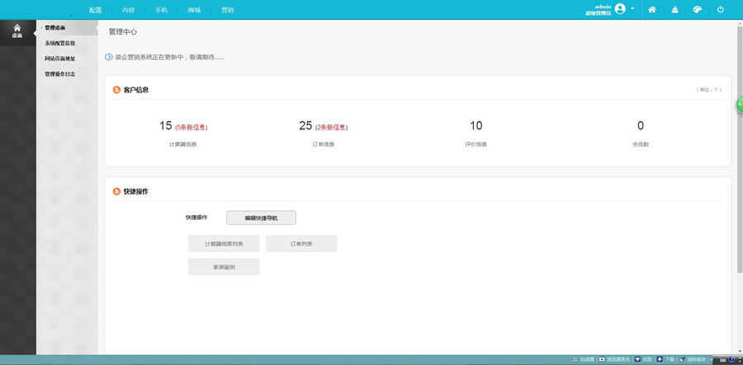Screen dimensions: 743x365
Task: Click the 会员数 count 0
Action: tap(641, 126)
